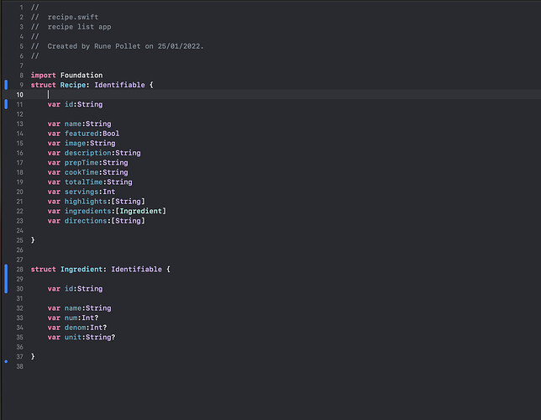This screenshot has height=420, width=541.
Task: Click the struct Ingredient declaration name
Action: [81, 269]
